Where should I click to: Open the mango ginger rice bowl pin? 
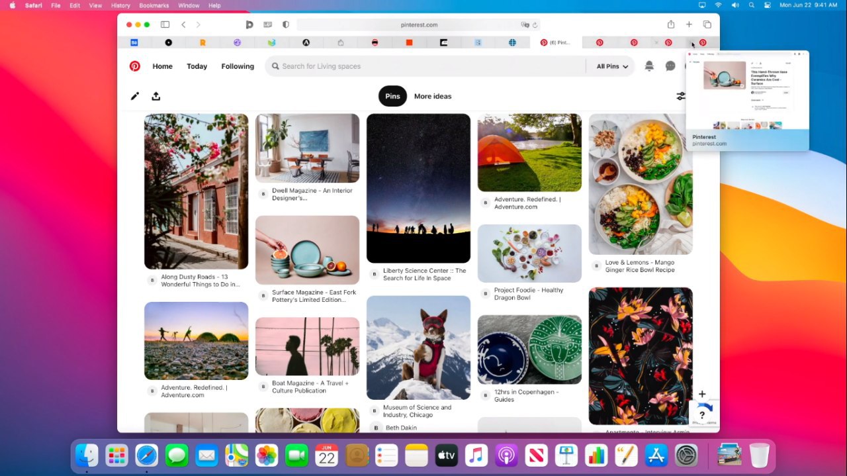click(x=641, y=184)
